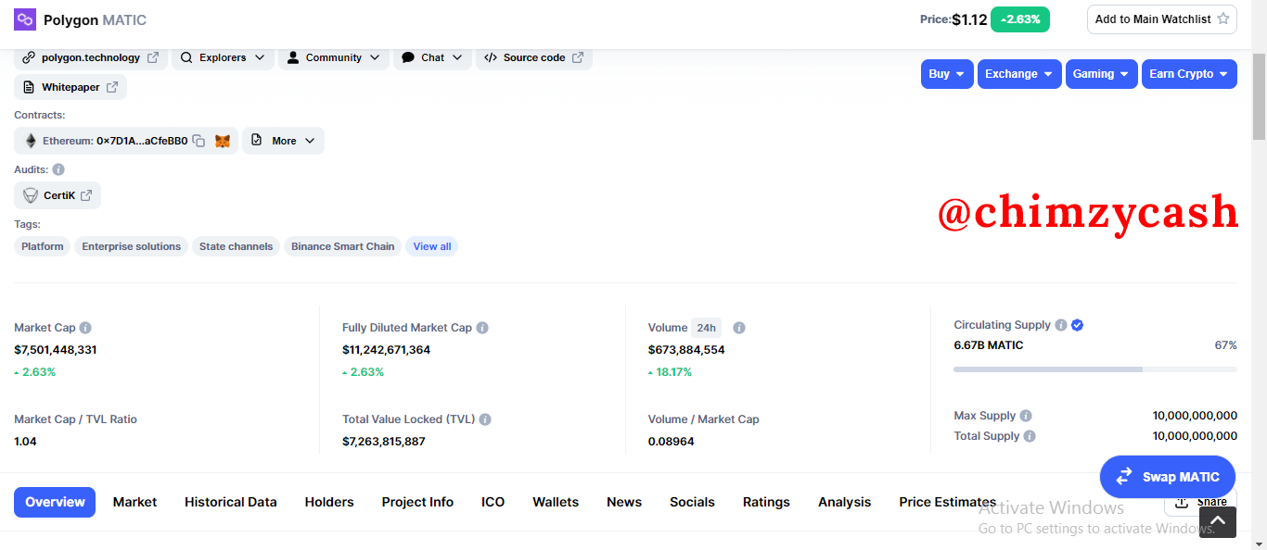Screen dimensions: 1267x550
Task: Click the external link icon beside Whitepaper
Action: [112, 87]
